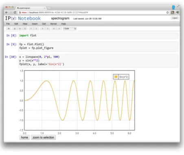The width and height of the screenshot is (184, 155).
Task: Click the Last saved timestamp text
Action: tap(87, 19)
